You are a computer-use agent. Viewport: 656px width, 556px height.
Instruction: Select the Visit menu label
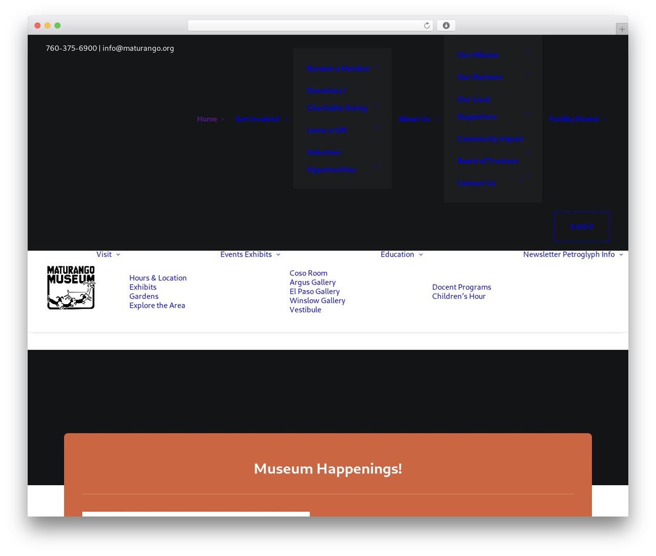click(104, 254)
